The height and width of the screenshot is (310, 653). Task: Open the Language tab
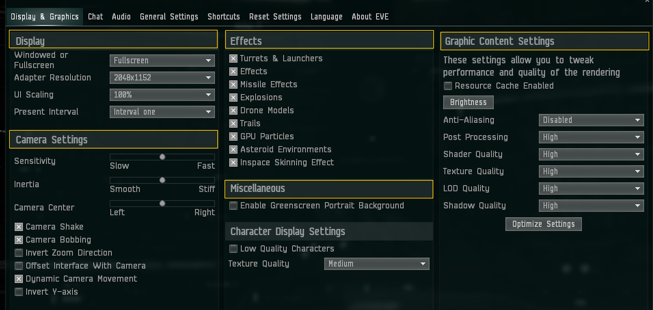click(326, 16)
